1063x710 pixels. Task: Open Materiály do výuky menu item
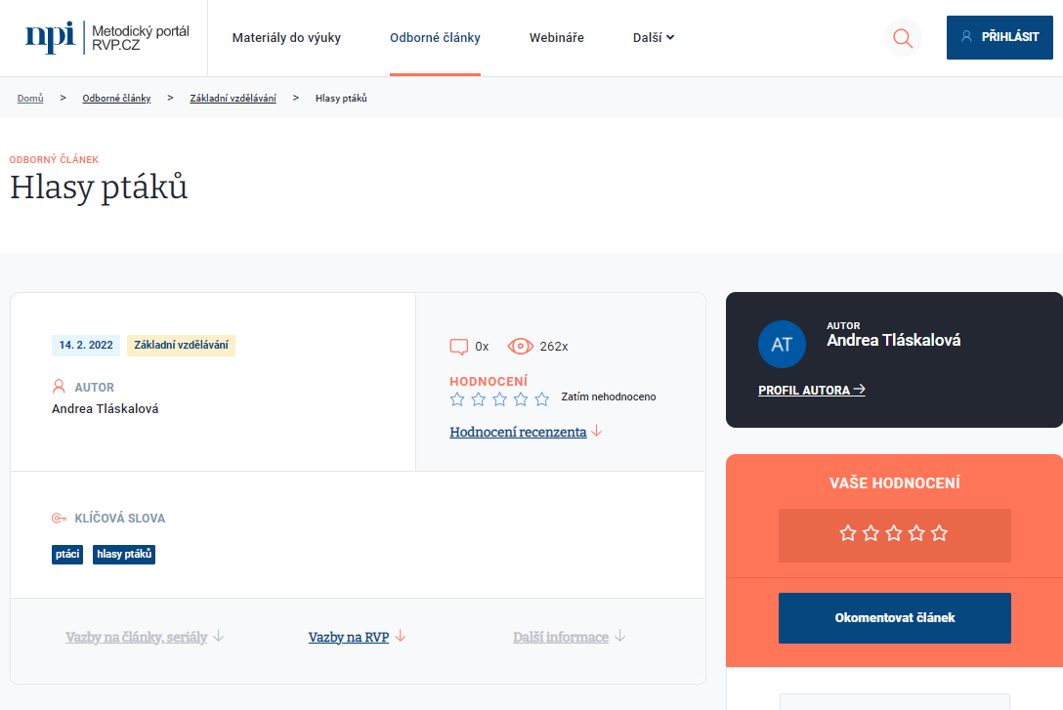[286, 38]
